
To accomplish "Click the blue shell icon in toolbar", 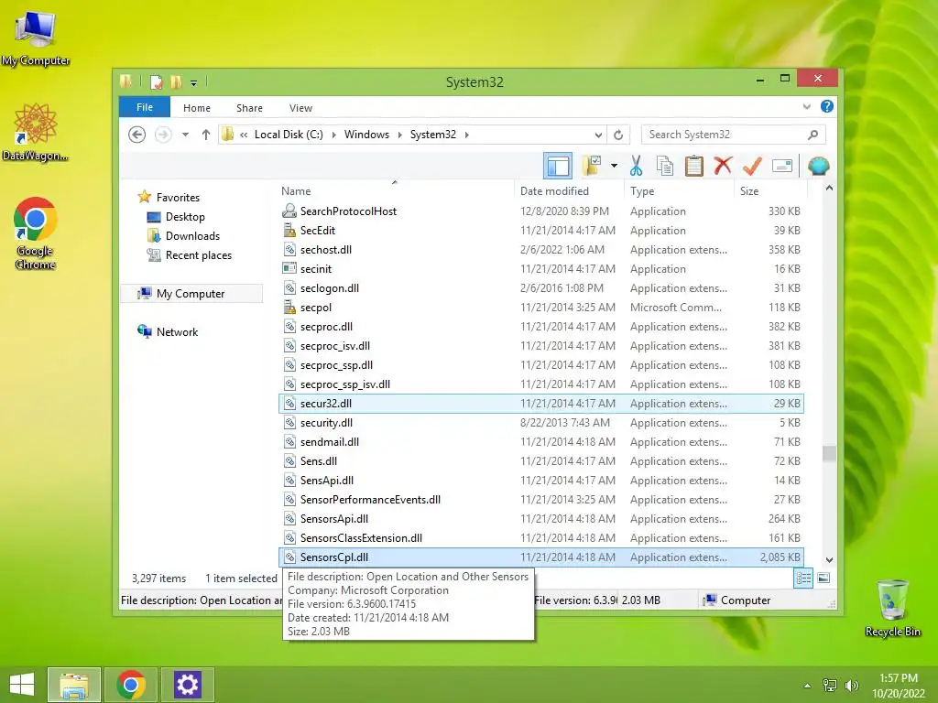I will coord(818,166).
